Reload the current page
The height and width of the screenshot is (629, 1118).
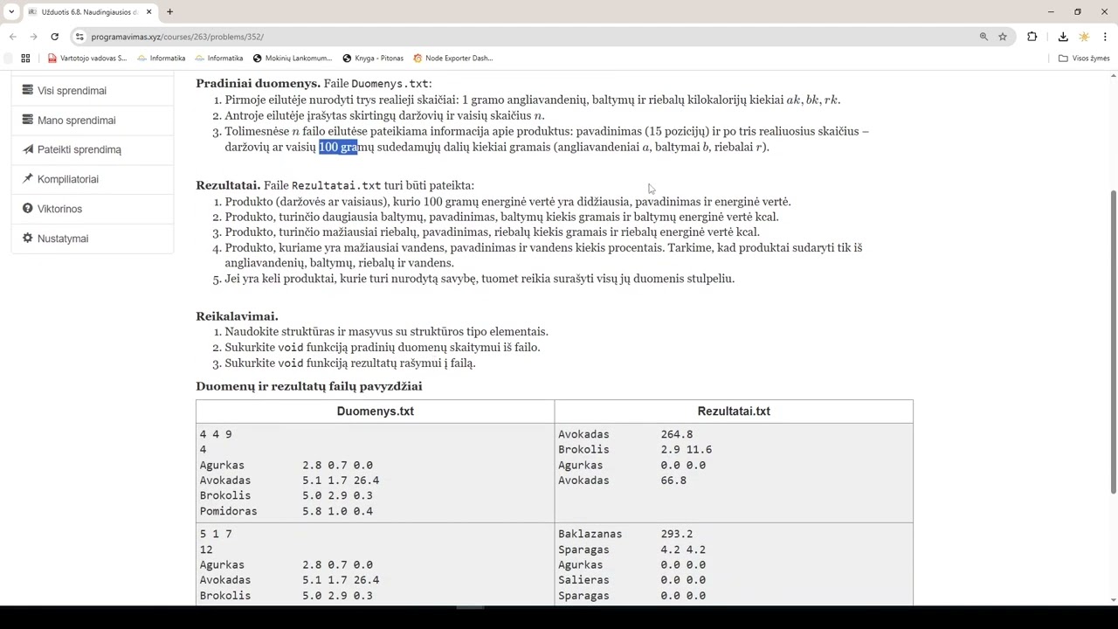55,37
